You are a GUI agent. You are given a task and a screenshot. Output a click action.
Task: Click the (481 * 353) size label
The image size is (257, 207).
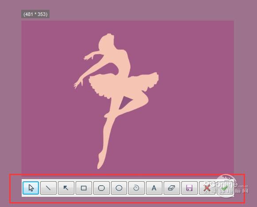(35, 14)
